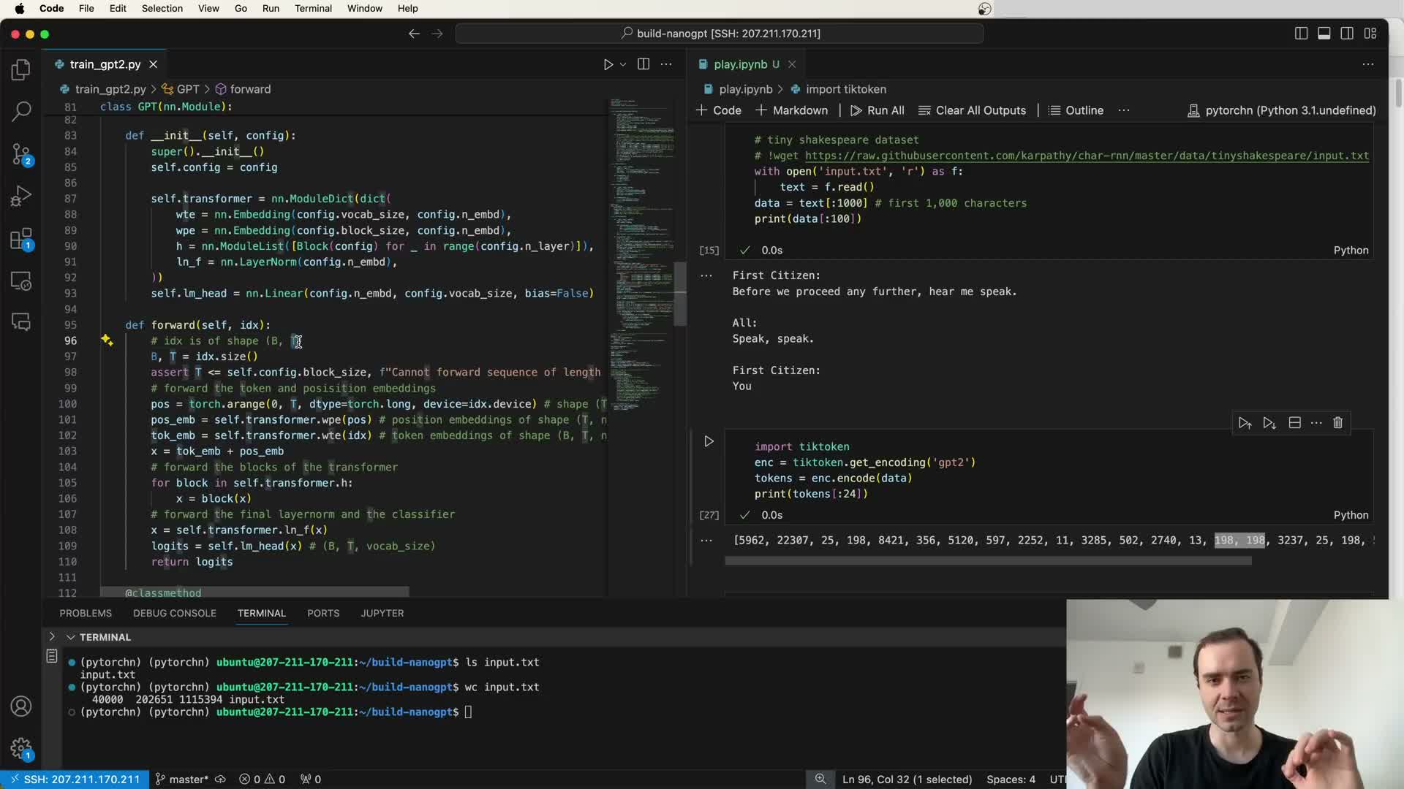Open the run Python file dropdown arrow
Screen dimensions: 1404x789
[x=623, y=64]
